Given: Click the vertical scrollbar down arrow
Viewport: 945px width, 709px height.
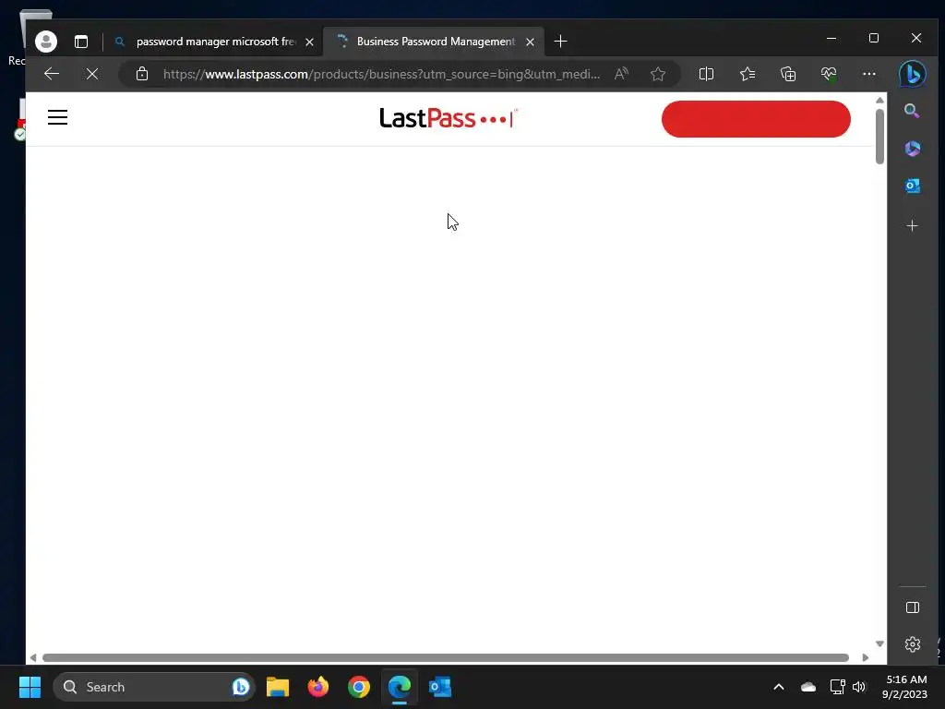Looking at the screenshot, I should pyautogui.click(x=879, y=643).
